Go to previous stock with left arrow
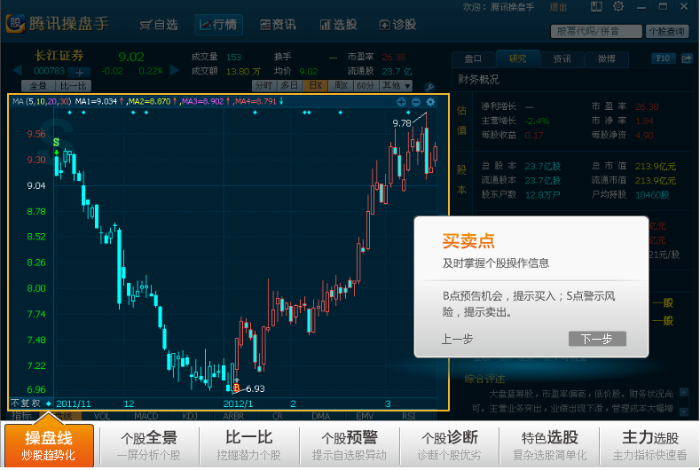This screenshot has height=470, width=700. (x=18, y=71)
